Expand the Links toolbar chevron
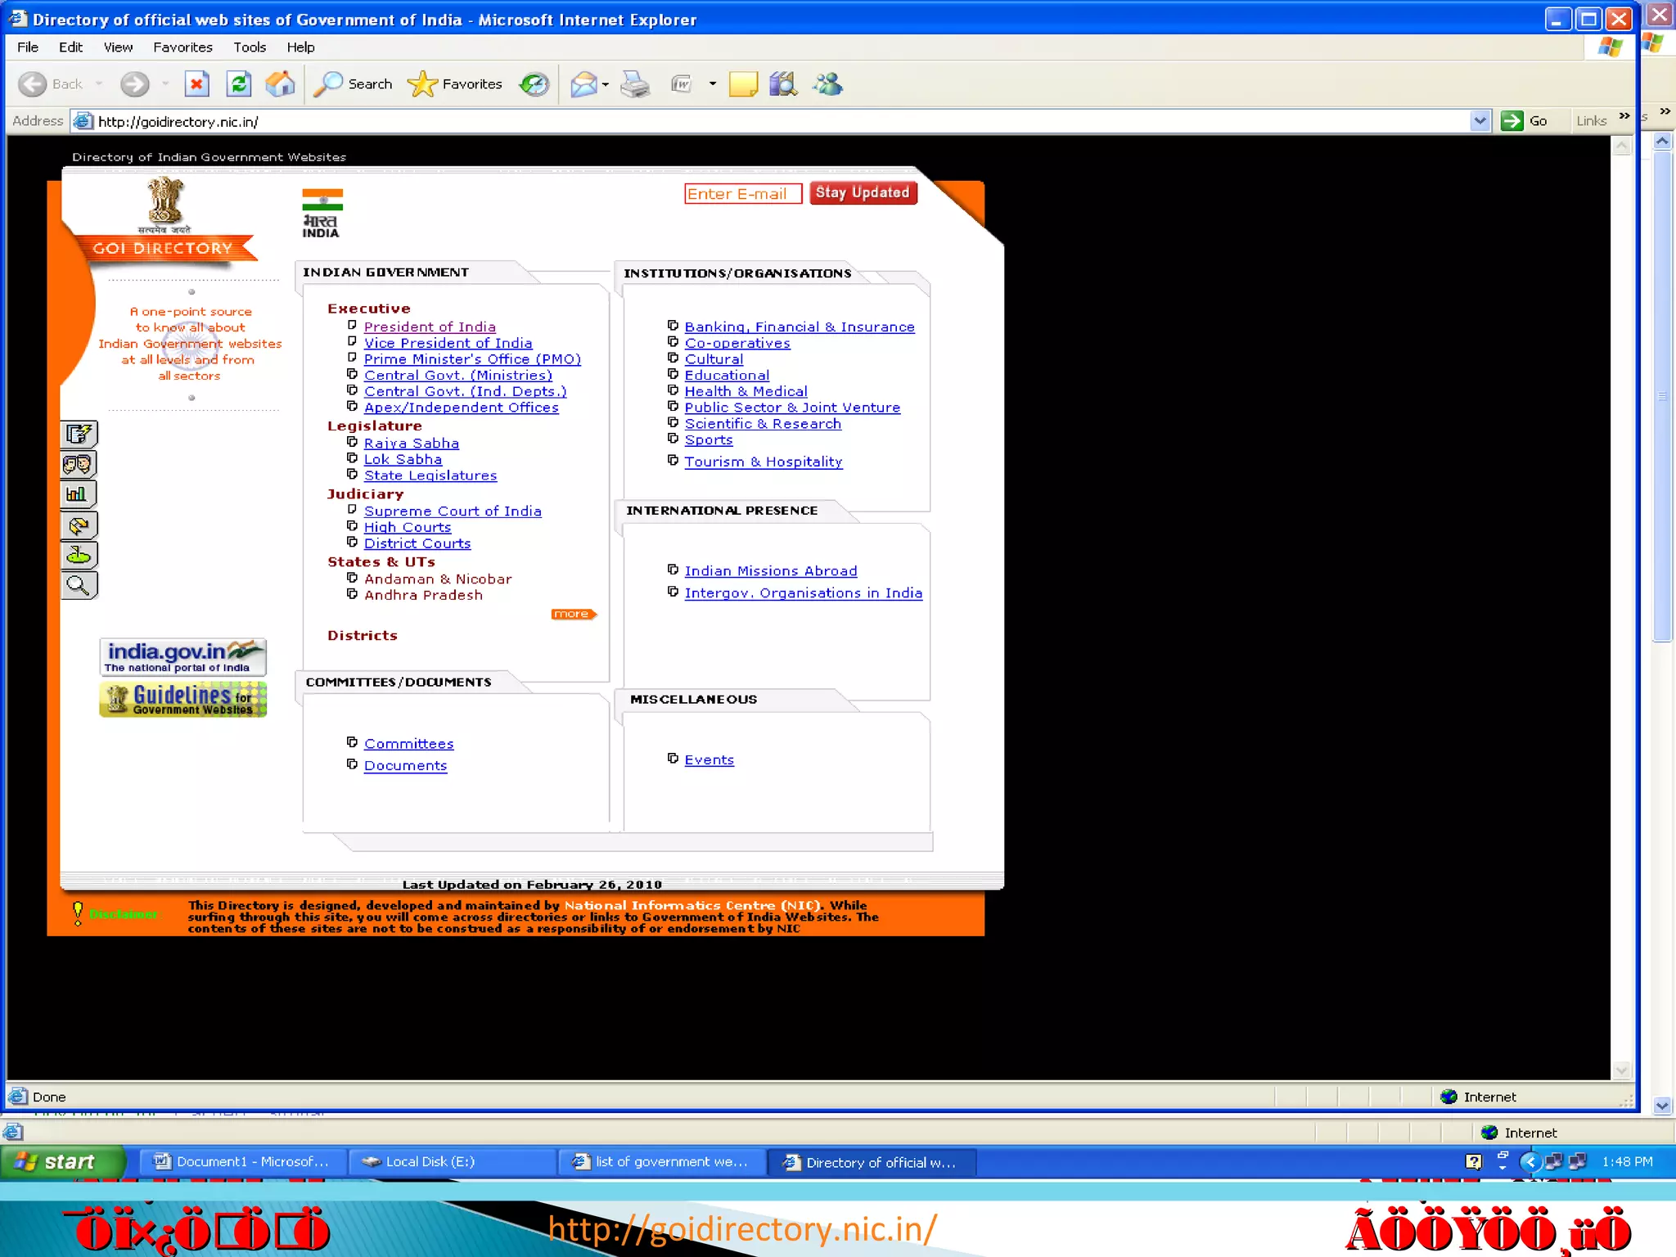This screenshot has height=1257, width=1676. point(1624,116)
